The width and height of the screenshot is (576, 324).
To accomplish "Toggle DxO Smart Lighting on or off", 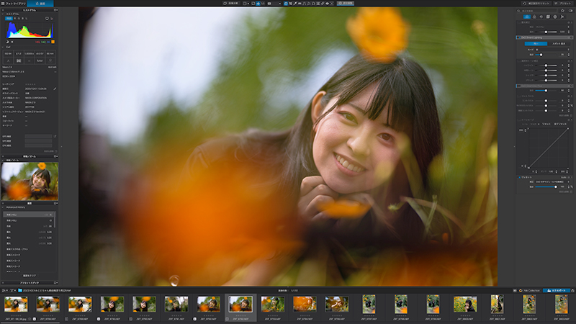I will (518, 37).
